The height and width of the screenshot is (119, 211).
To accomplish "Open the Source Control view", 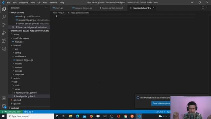I will [4, 25].
